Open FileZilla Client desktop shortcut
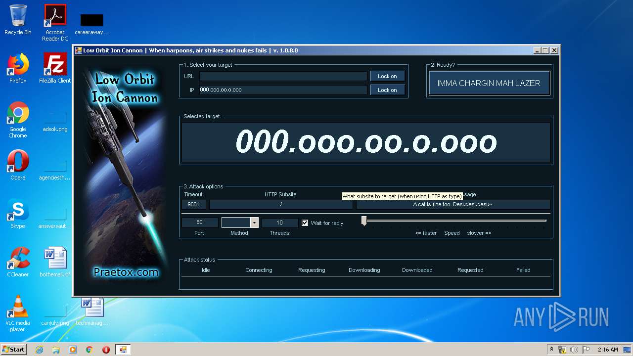 tap(55, 68)
